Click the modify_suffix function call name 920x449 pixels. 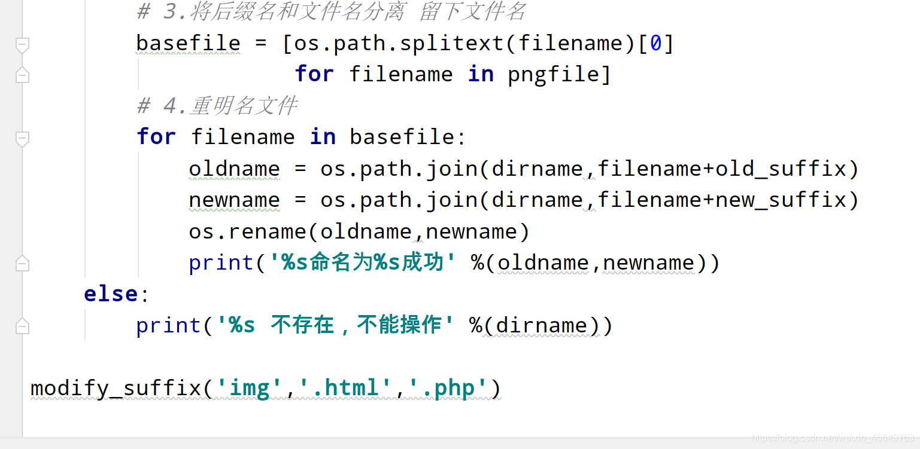click(x=116, y=388)
